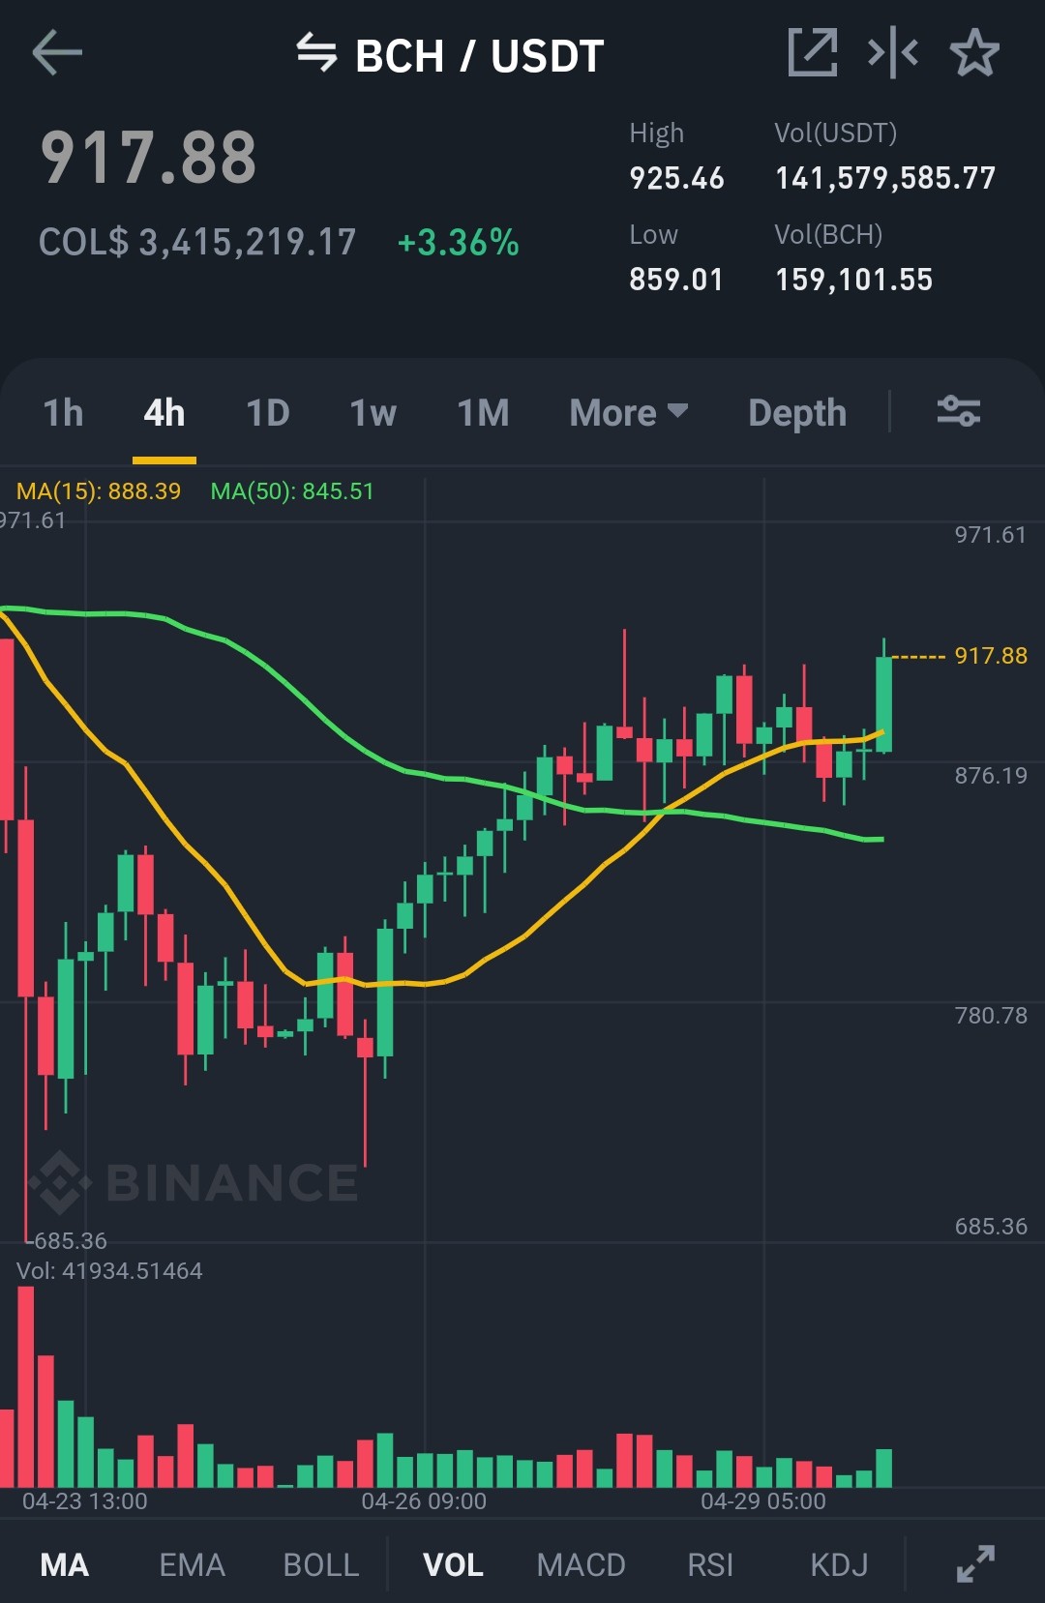The height and width of the screenshot is (1603, 1045).
Task: Tap the 917.88 price line marker
Action: point(991,656)
